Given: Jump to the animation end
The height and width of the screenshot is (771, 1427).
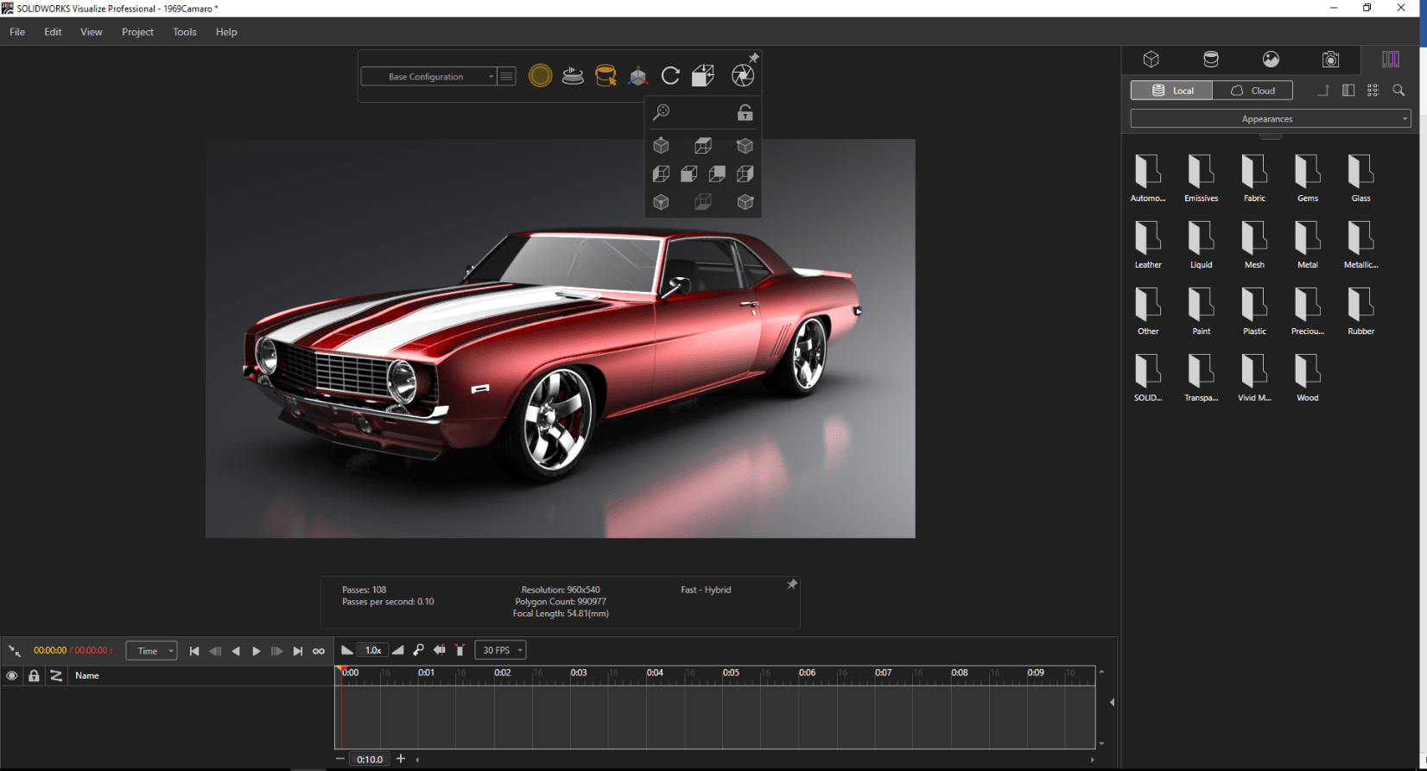Looking at the screenshot, I should pos(298,651).
